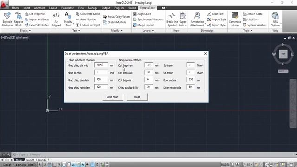Choose Export Attributes in Blocks panel

pos(37,25)
